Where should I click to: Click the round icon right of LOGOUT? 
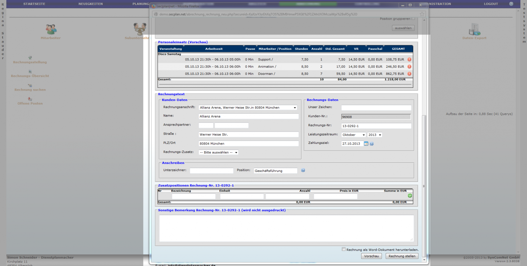(511, 4)
